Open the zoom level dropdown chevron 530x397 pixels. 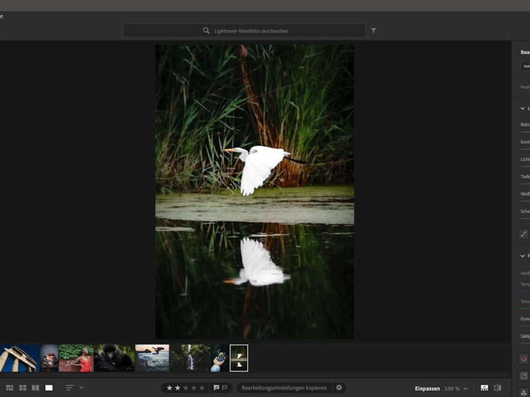(466, 389)
